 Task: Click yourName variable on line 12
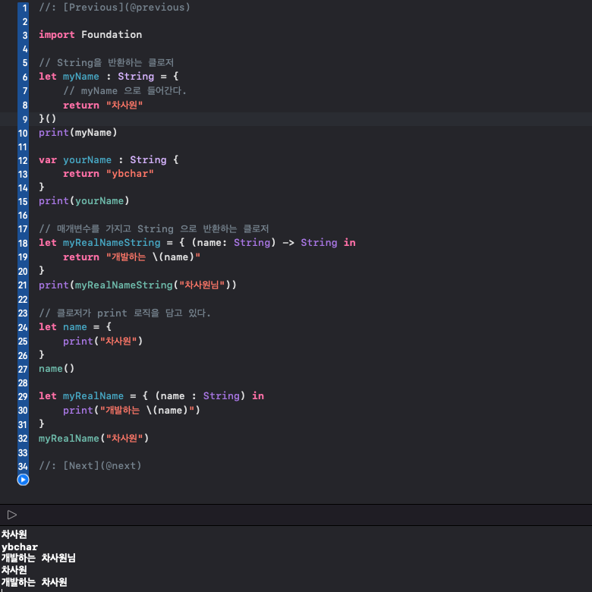point(87,160)
